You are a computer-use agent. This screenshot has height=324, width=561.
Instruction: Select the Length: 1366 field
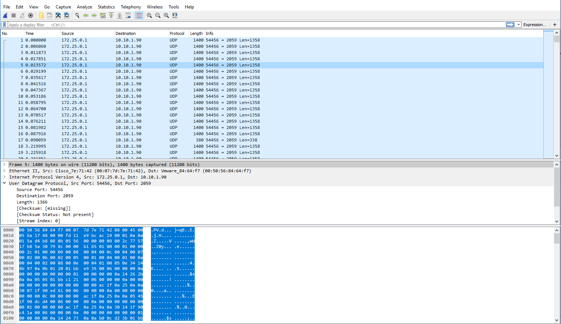tap(32, 202)
